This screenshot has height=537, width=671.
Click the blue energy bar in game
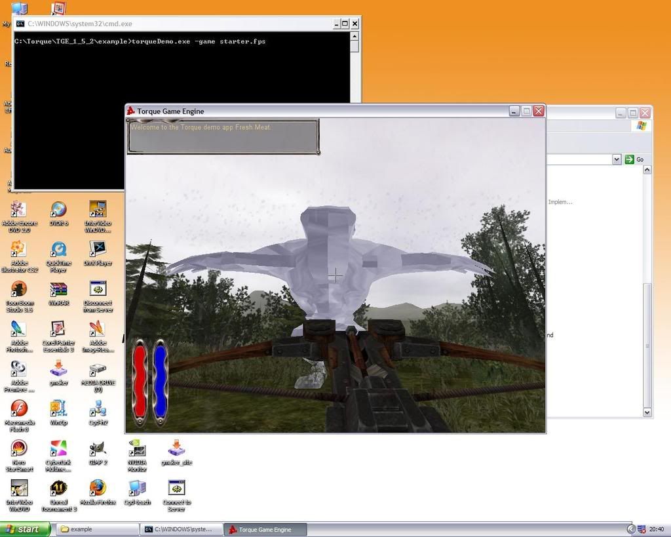click(160, 381)
